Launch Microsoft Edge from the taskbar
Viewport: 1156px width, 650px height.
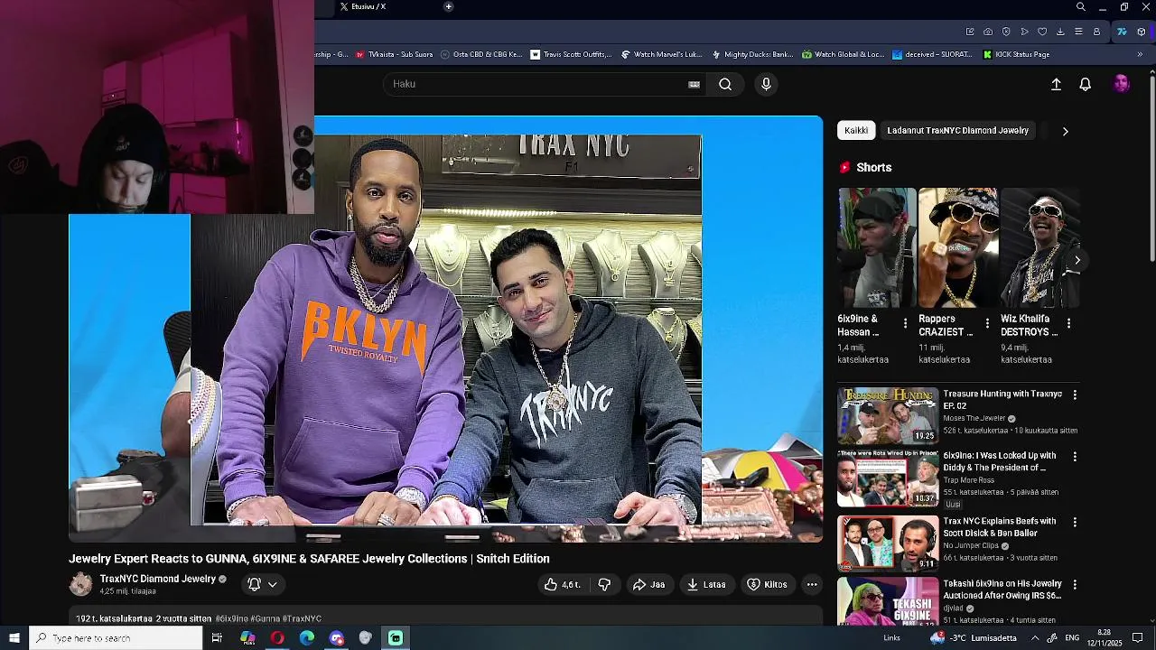point(307,638)
